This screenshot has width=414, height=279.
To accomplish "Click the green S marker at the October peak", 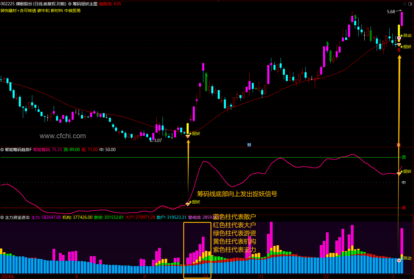I will click(x=206, y=75).
